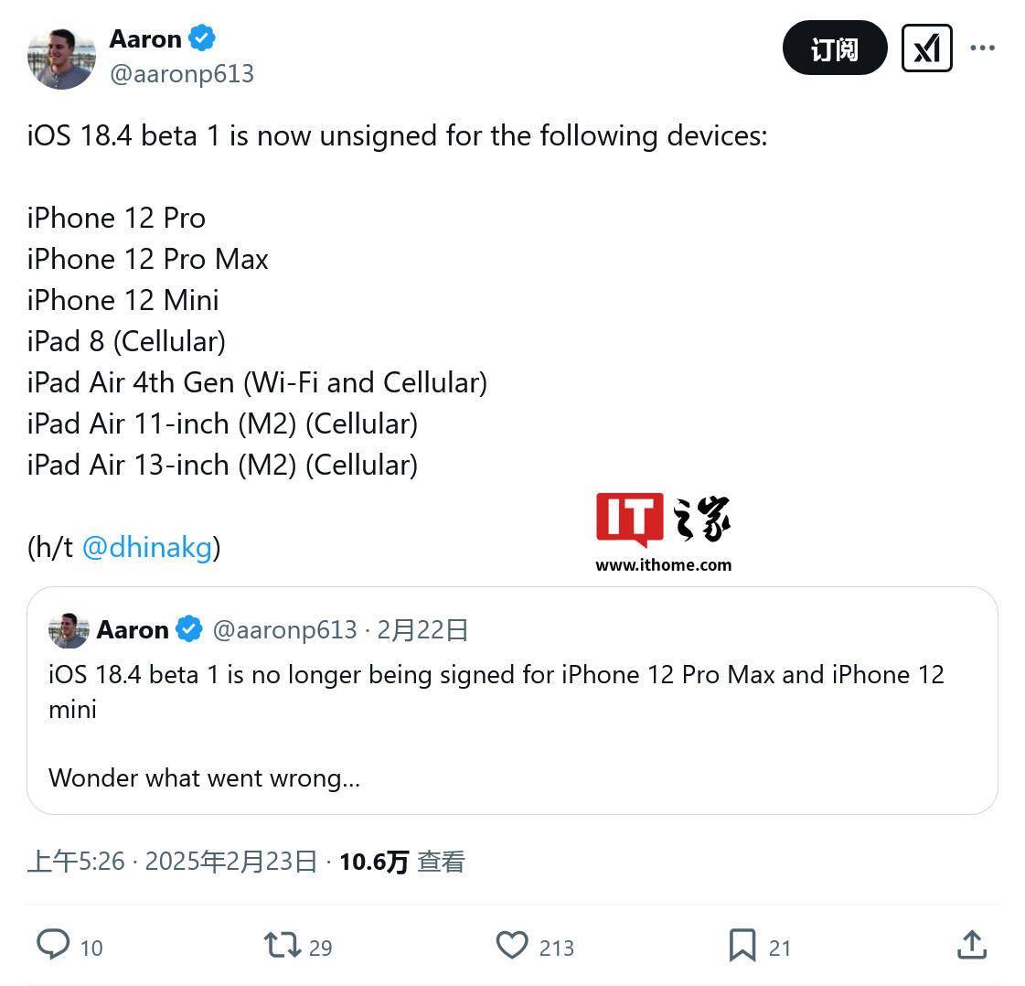Click the reply comment icon
Screen dimensions: 1025x986
point(53,944)
